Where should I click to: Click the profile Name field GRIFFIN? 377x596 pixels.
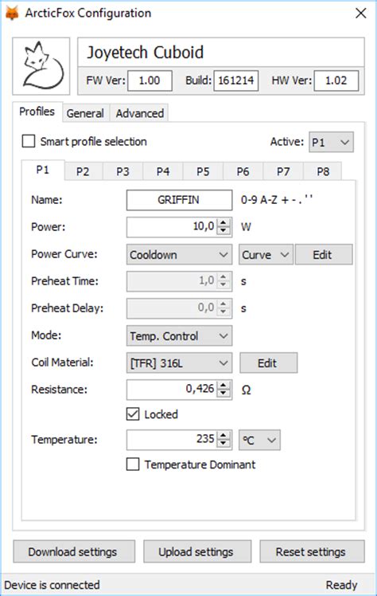pyautogui.click(x=179, y=200)
